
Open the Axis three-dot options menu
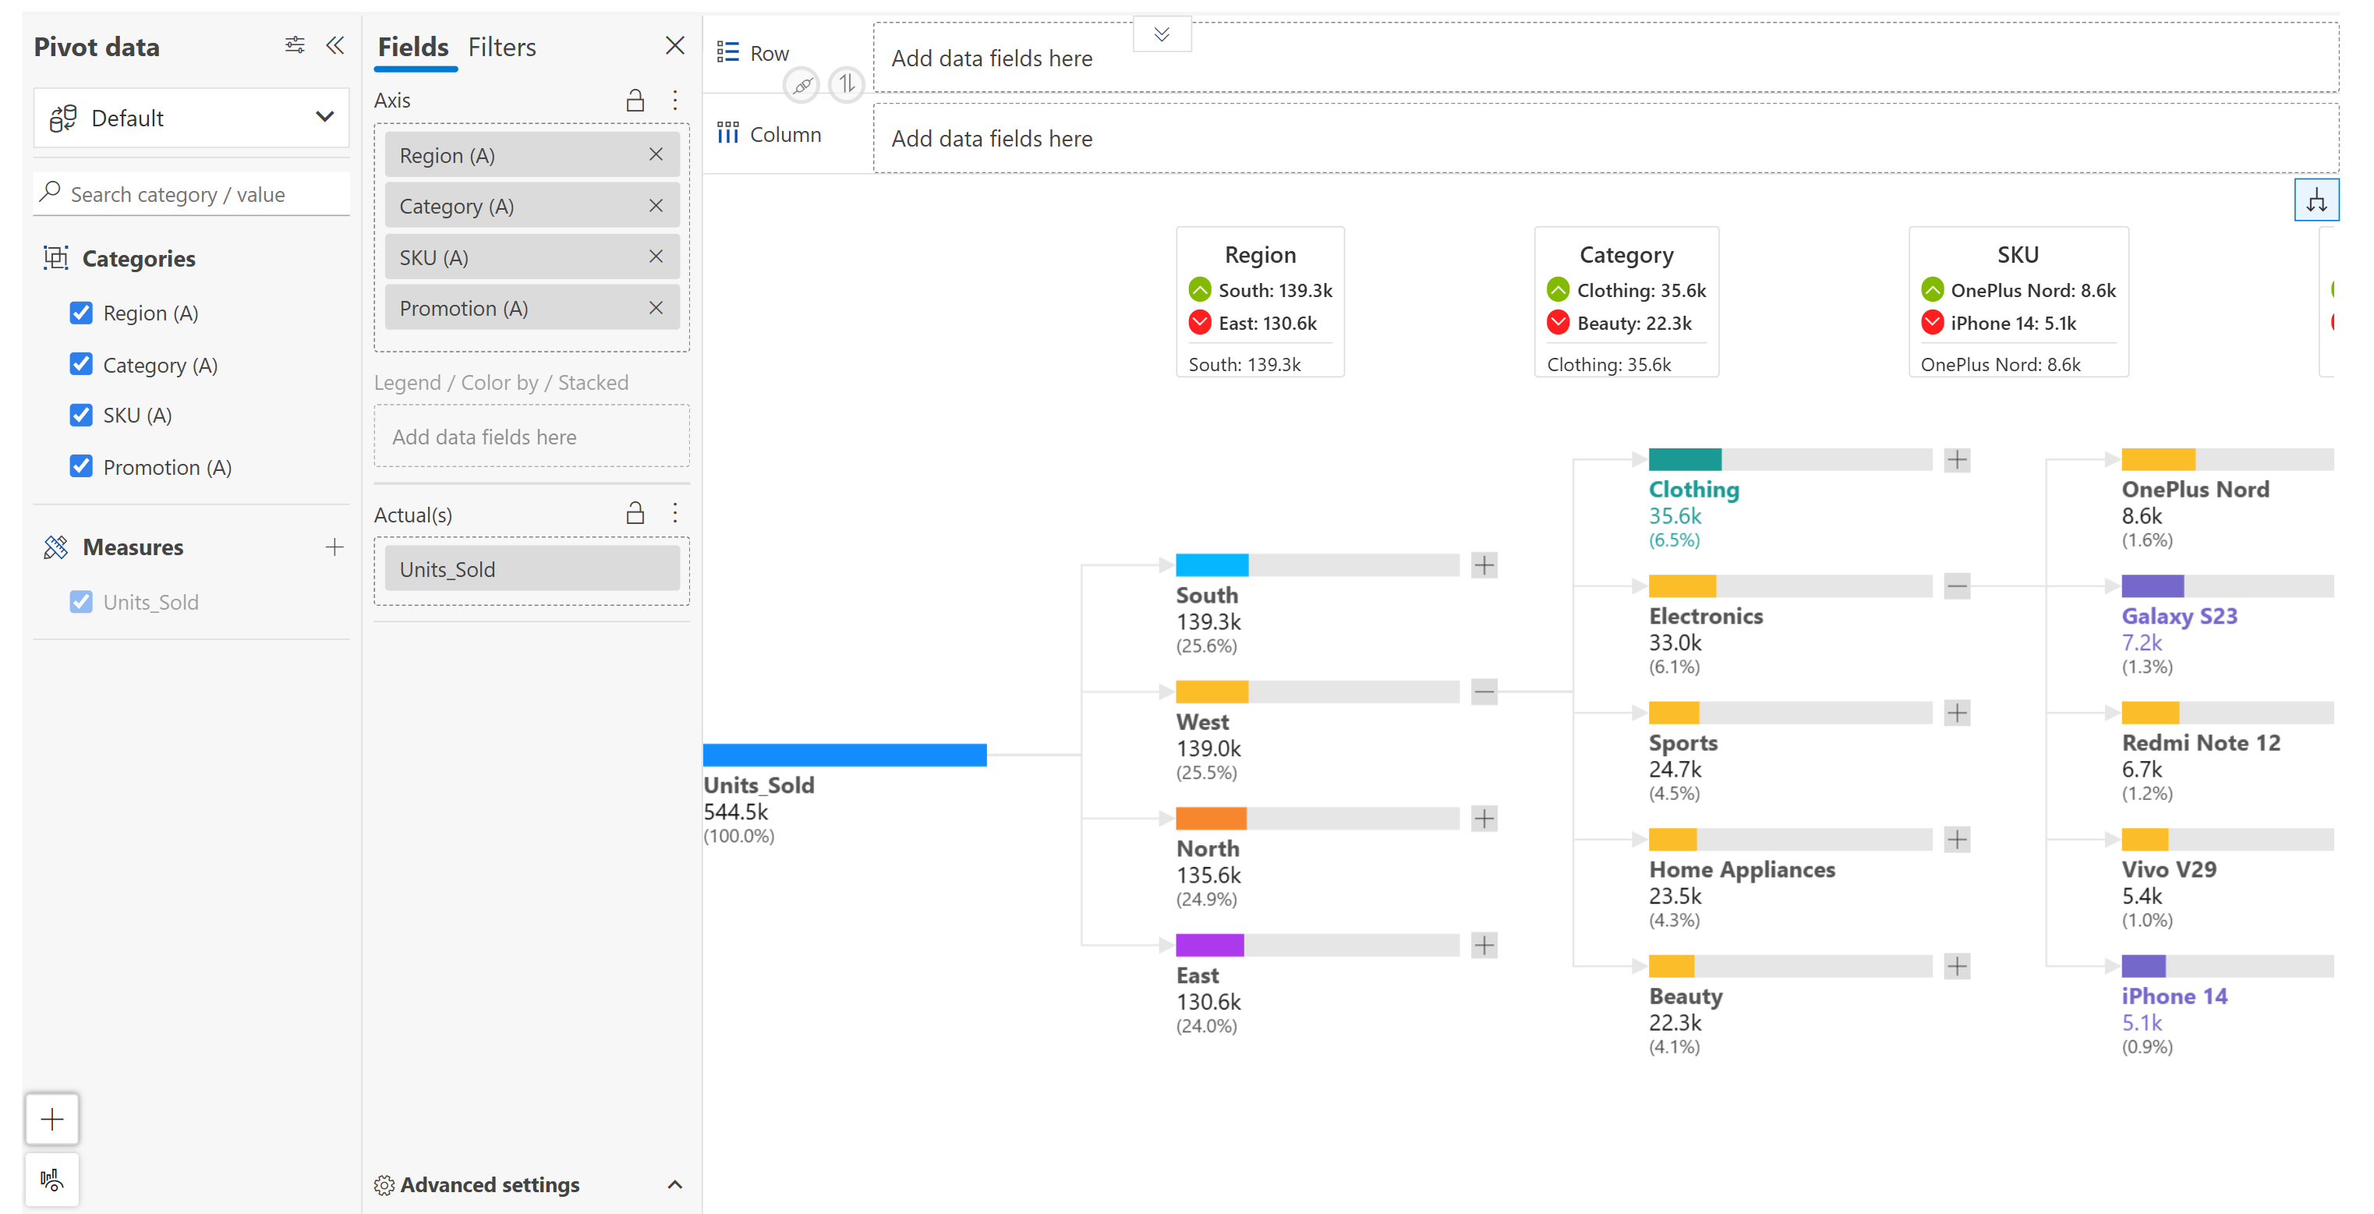pos(674,101)
